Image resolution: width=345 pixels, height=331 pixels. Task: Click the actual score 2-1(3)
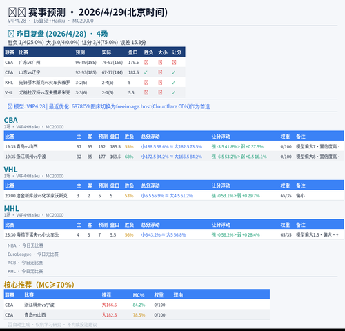(108, 92)
